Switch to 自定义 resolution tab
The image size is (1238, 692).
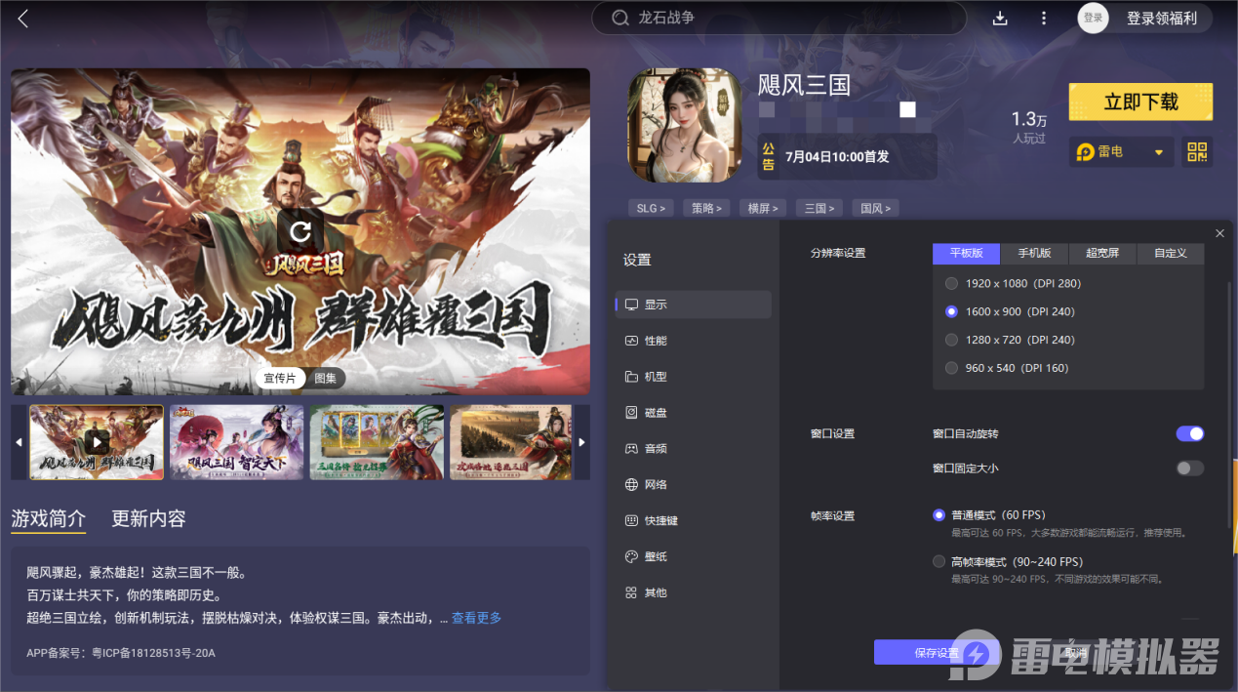[1171, 253]
